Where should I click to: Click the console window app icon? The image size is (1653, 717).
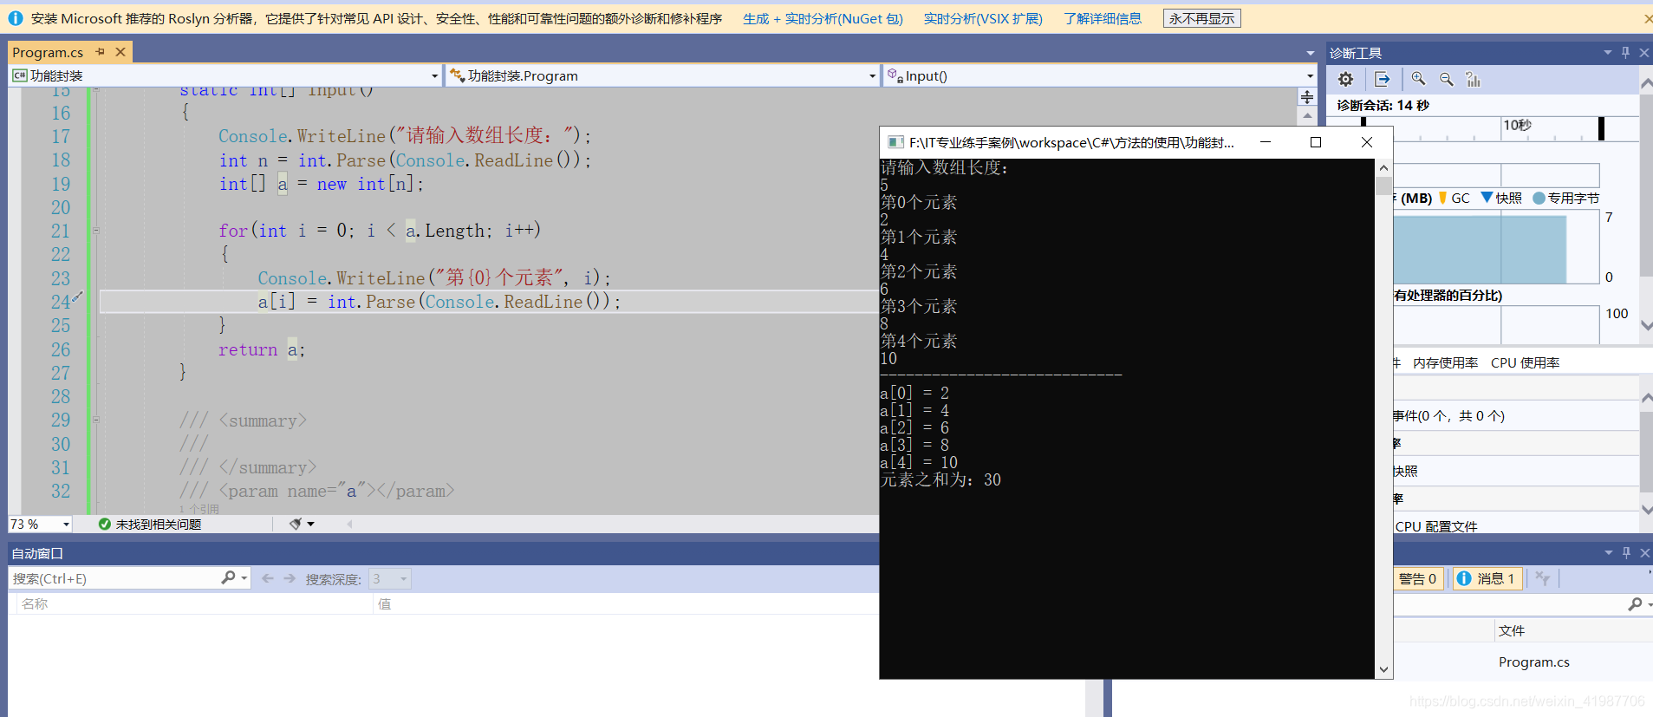895,142
